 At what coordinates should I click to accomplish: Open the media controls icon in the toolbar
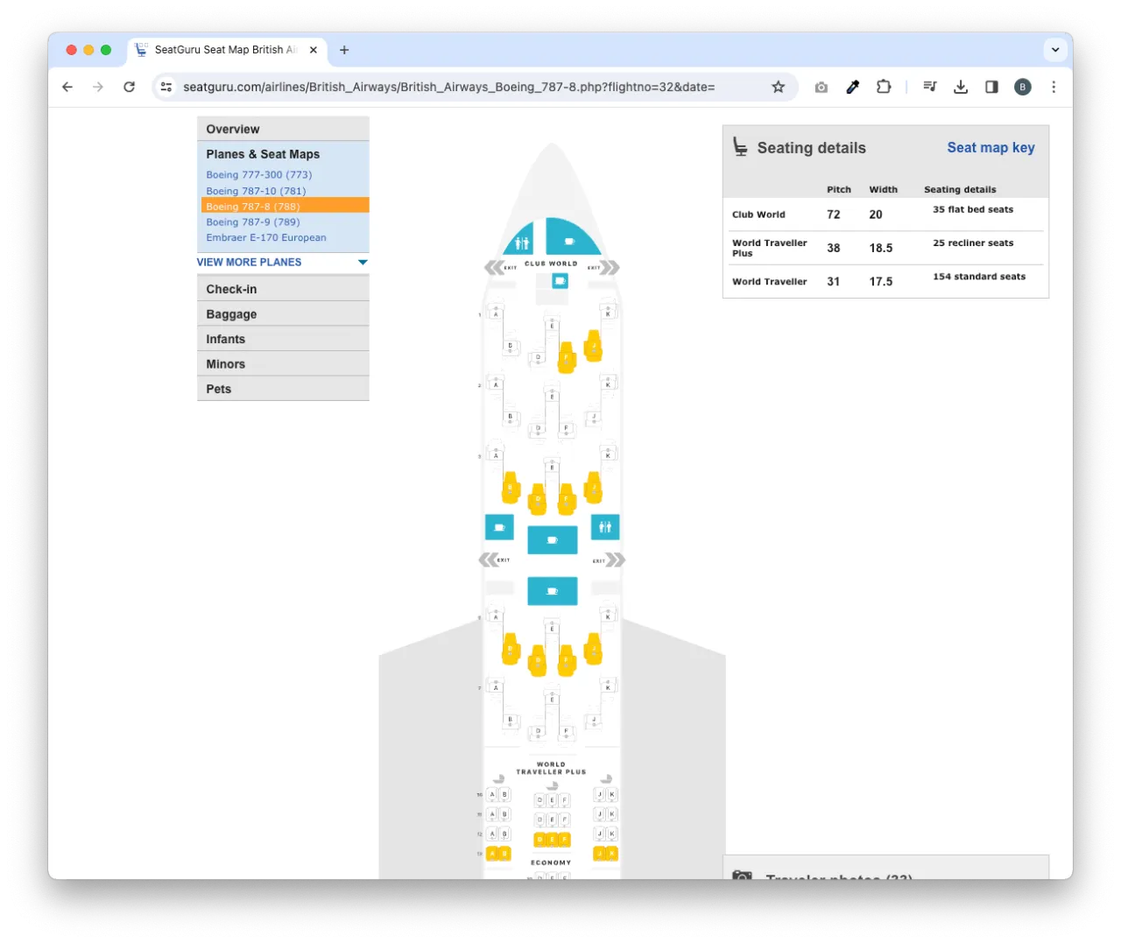[930, 87]
